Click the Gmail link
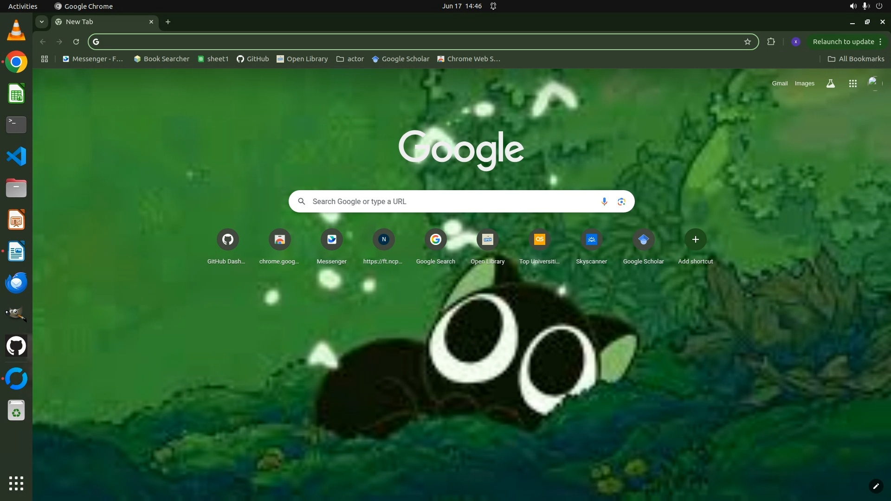Image resolution: width=891 pixels, height=501 pixels. coord(780,83)
